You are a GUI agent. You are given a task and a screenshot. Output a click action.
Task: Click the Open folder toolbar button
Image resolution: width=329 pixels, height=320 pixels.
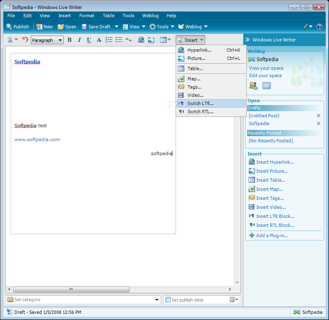click(x=67, y=27)
